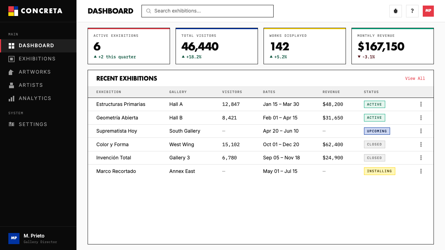Viewport: 445px width, 250px height.
Task: Open row actions for Estructuras Primarias
Action: point(421,104)
